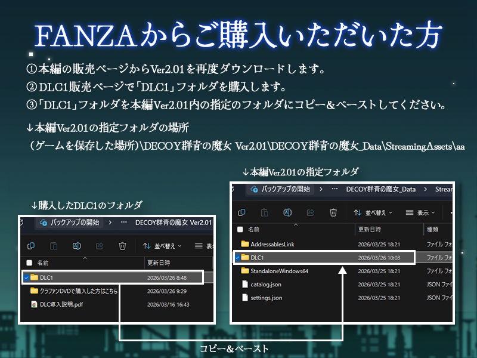The image size is (477, 358).
Task: Navigate to DECOY群青の魔女_Data via the breadcrumb
Action: coord(380,187)
